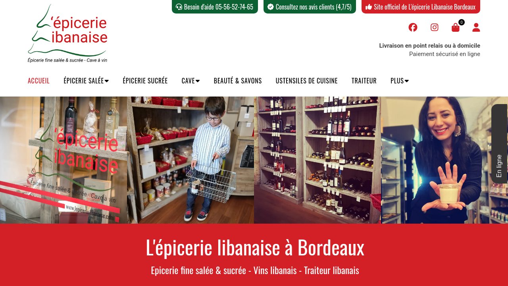Viewport: 508px width, 286px height.
Task: Click the thumbs-up official site badge
Action: (x=421, y=7)
